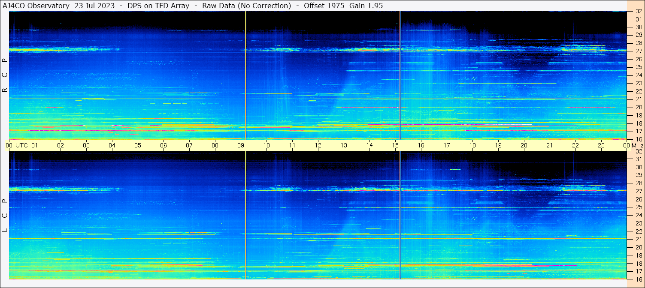Viewport: 645px width, 288px height.
Task: Click the 13 hour tick label
Action: point(344,145)
